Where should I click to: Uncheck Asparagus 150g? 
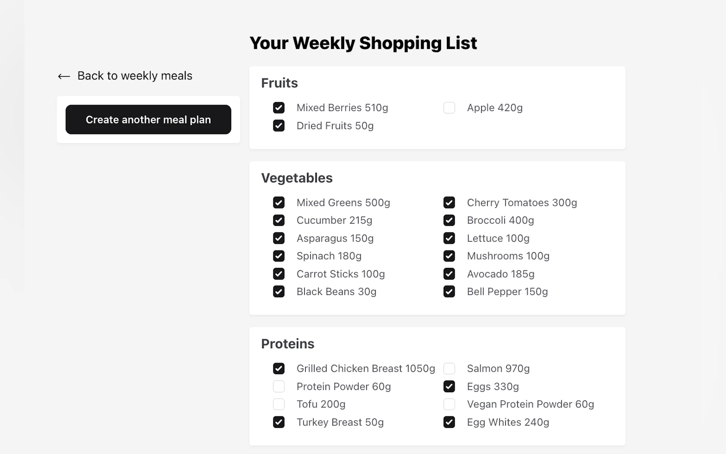pyautogui.click(x=278, y=238)
